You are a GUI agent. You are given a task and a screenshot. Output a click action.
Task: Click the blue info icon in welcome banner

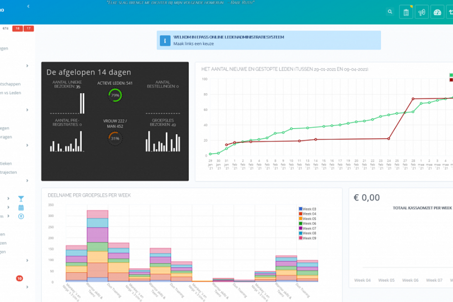(x=165, y=40)
